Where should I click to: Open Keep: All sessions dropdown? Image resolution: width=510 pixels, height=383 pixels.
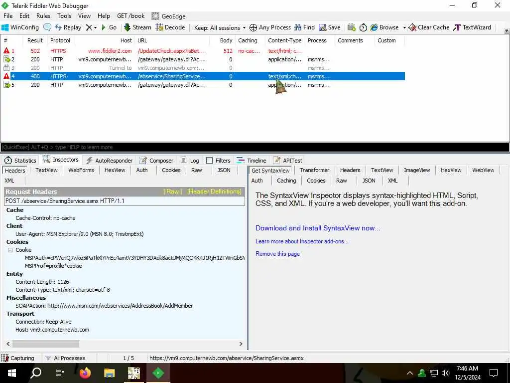[220, 28]
